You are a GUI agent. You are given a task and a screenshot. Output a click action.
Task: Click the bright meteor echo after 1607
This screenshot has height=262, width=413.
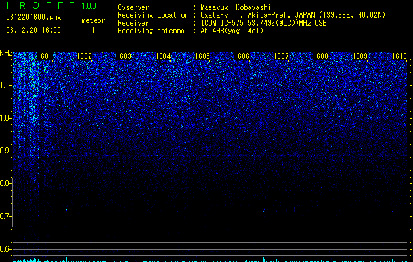click(x=295, y=210)
